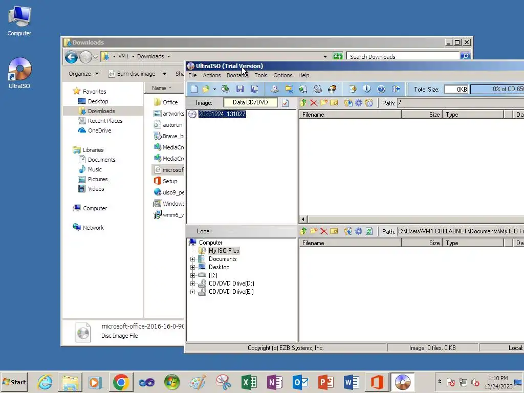Click the gear icon in Local pane toolbar
Viewport: 524px width, 393px height.
point(359,231)
